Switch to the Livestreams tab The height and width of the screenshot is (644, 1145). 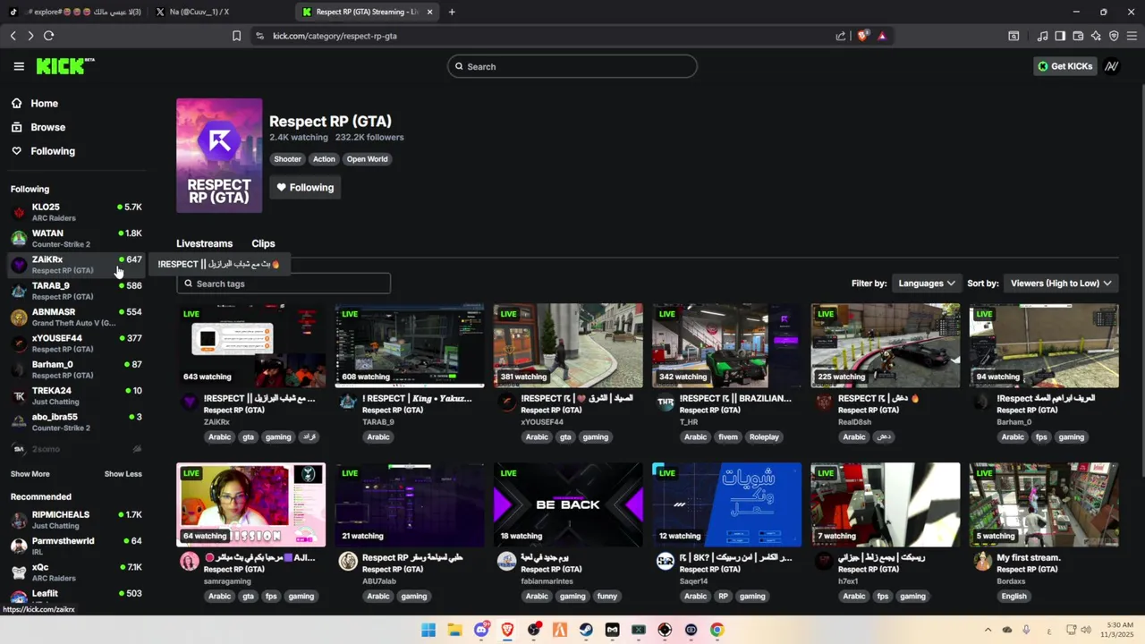(x=204, y=243)
